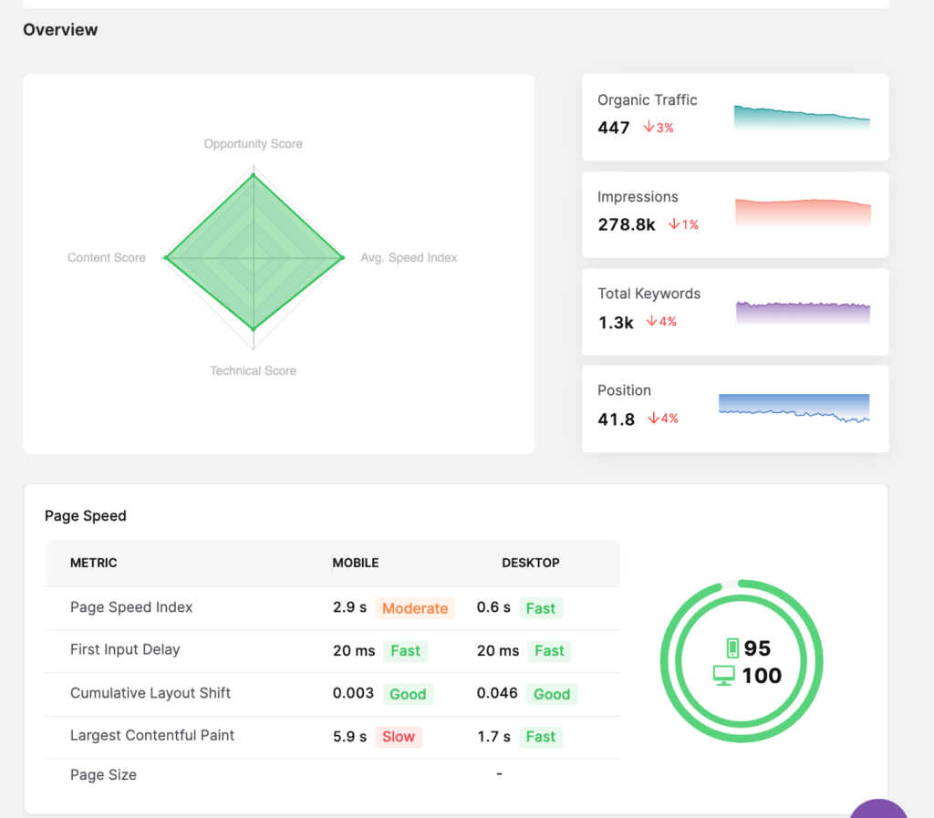Select the Largest Contentful Paint row label
Image resolution: width=934 pixels, height=818 pixels.
click(x=152, y=735)
